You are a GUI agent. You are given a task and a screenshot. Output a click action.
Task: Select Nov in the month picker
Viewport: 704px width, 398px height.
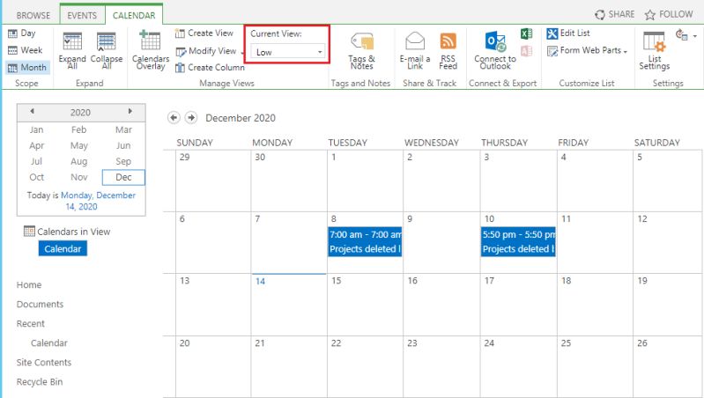79,177
